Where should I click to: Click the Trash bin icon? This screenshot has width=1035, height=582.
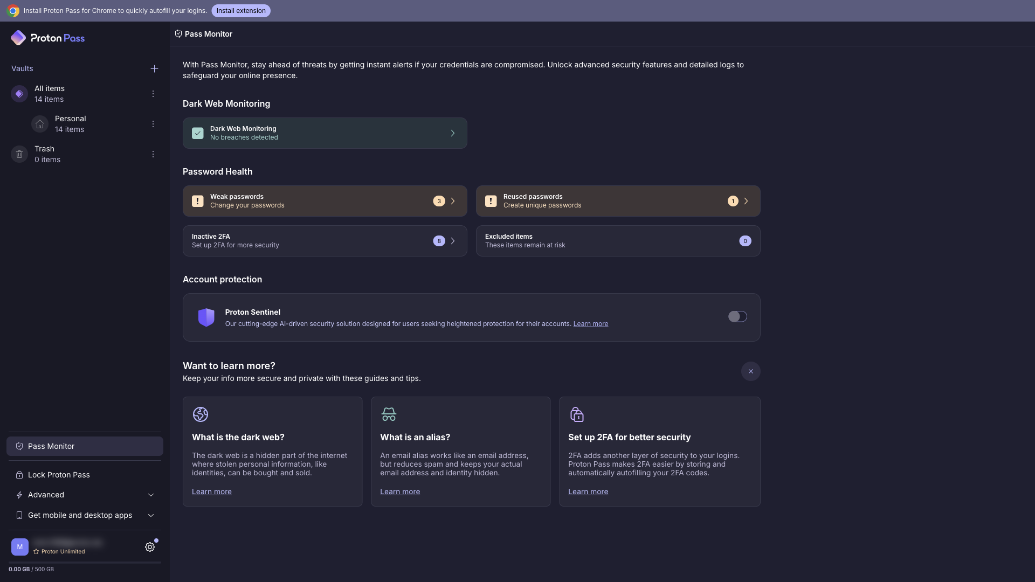point(19,154)
